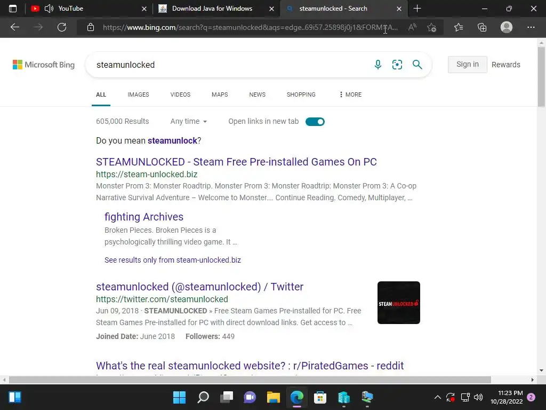
Task: Add this page to favorites
Action: tap(432, 27)
